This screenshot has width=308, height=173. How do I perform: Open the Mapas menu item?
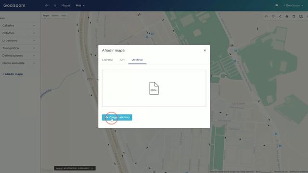point(65,5)
